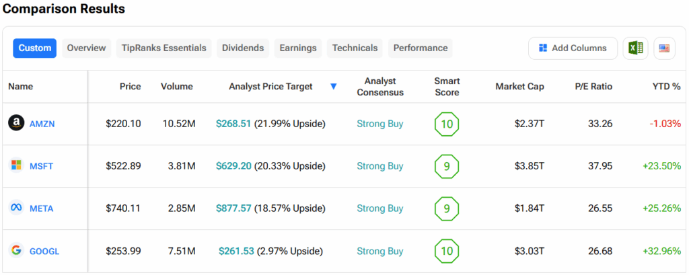Image resolution: width=689 pixels, height=275 pixels.
Task: Click the Microsoft logo icon
Action: [16, 165]
